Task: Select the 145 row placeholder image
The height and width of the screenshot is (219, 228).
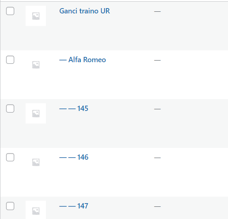Action: coord(36,113)
